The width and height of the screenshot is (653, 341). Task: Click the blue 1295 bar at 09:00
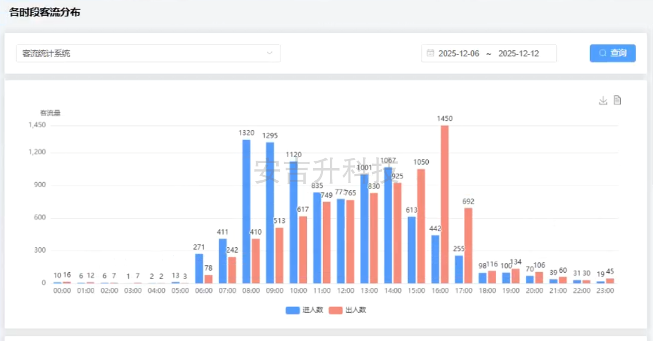click(x=270, y=212)
